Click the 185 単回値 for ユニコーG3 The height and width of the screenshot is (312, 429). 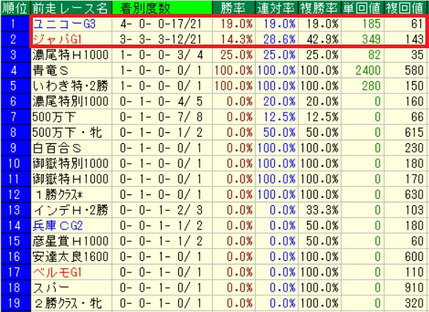click(371, 24)
